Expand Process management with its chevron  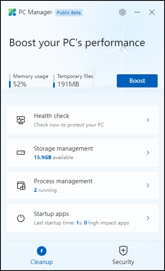coord(148,185)
